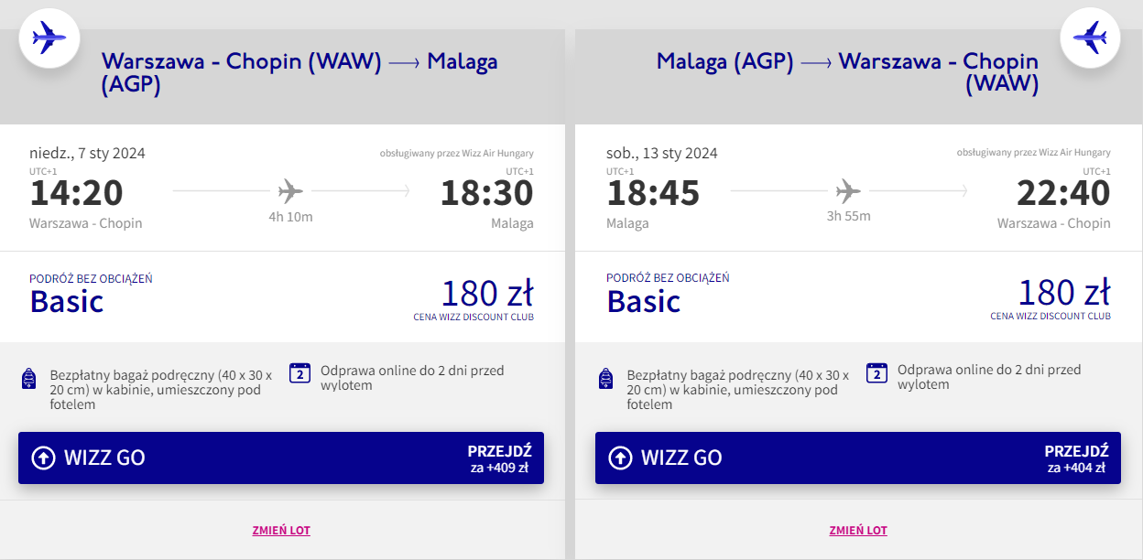This screenshot has width=1143, height=560.
Task: Upgrade return flight to WIZZ GO for +404 zł
Action: tap(858, 458)
